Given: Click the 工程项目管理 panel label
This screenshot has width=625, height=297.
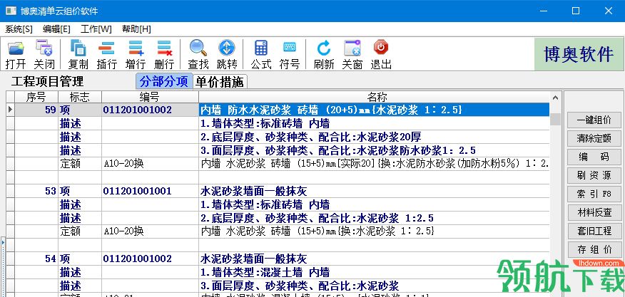Looking at the screenshot, I should tap(47, 82).
